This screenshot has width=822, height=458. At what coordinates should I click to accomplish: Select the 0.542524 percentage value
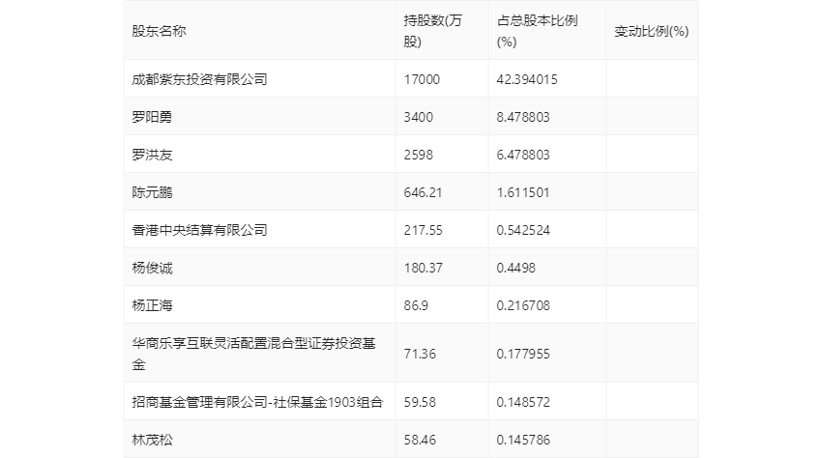pos(523,230)
